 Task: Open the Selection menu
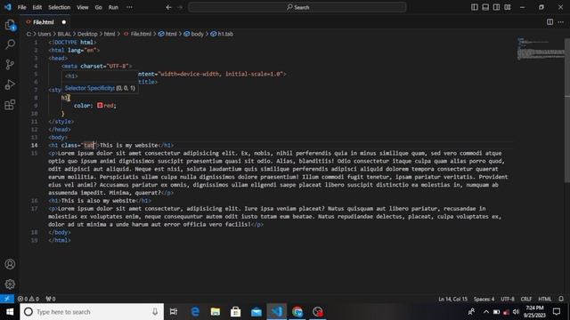tap(60, 7)
